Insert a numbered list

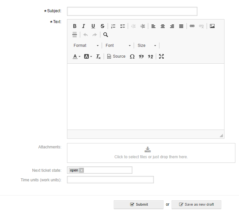[113, 26]
